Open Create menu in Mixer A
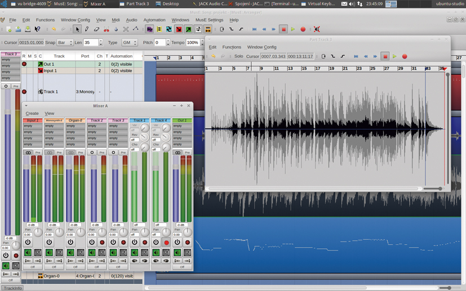 32,114
